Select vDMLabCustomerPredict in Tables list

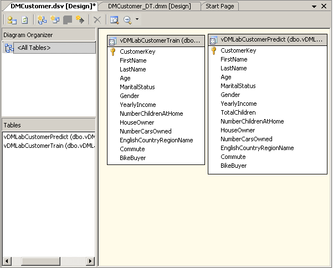[x=49, y=137]
